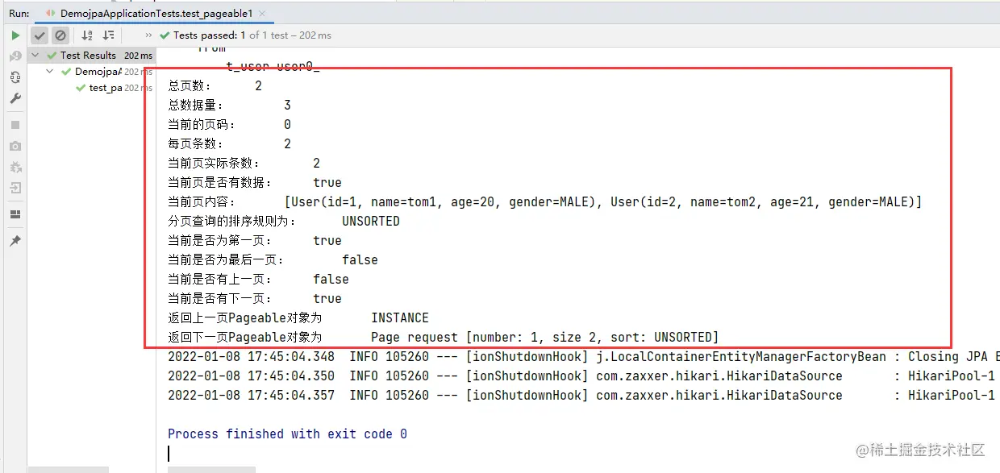Pin the Run tab
Image resolution: width=1000 pixels, height=473 pixels.
[x=15, y=241]
